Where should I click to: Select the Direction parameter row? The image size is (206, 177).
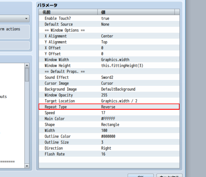point(109,148)
